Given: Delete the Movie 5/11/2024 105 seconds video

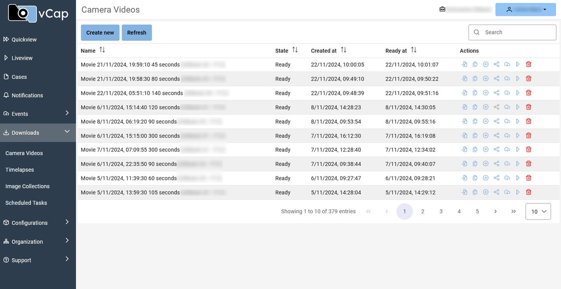Looking at the screenshot, I should tap(529, 192).
